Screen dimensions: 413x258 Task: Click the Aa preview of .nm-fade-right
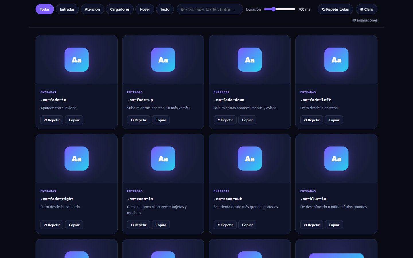[77, 159]
